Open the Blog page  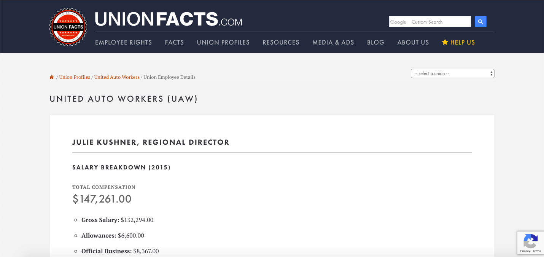[375, 42]
